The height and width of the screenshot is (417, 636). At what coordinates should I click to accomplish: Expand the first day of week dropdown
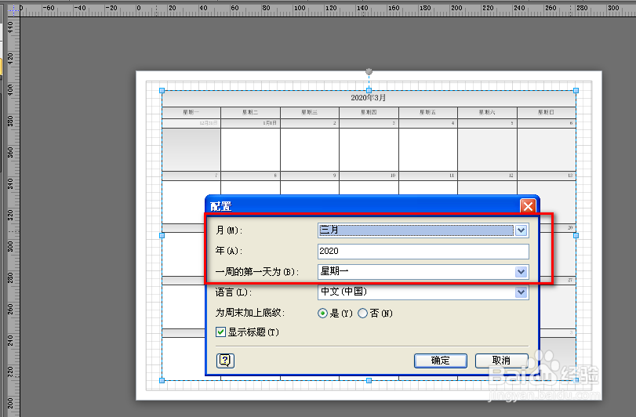coord(522,271)
